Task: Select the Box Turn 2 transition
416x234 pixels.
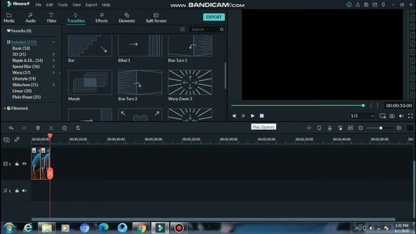Action: [x=140, y=83]
